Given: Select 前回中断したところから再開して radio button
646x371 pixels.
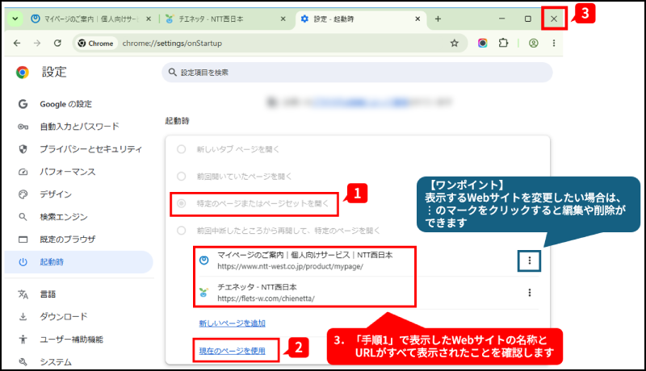Looking at the screenshot, I should tap(181, 231).
